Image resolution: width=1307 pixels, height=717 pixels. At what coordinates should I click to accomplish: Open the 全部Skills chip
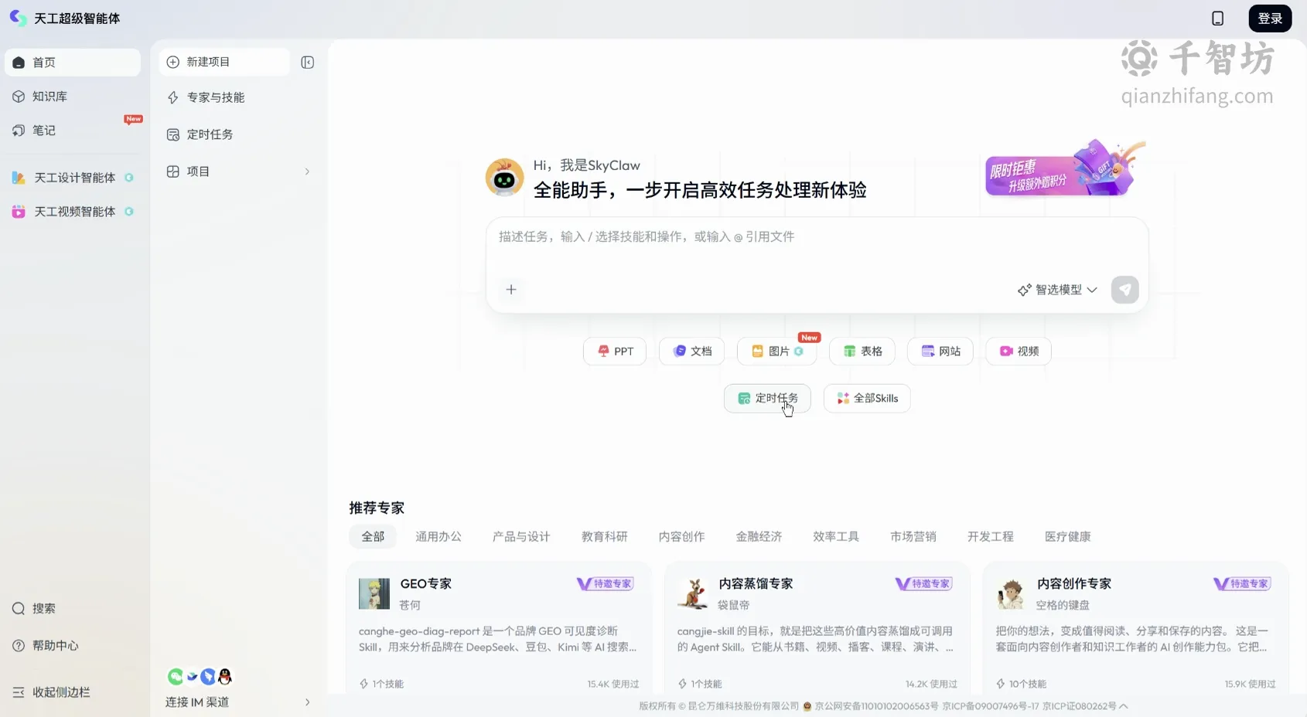tap(867, 399)
